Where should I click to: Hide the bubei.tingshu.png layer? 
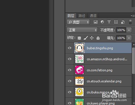70,48
